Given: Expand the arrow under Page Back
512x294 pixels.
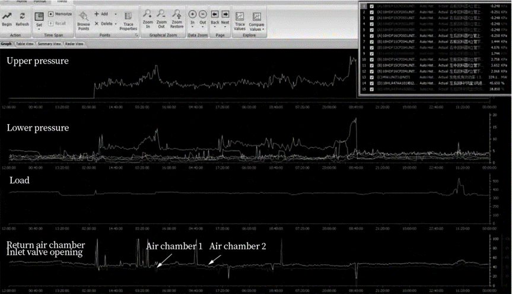Looking at the screenshot, I should [215, 27].
